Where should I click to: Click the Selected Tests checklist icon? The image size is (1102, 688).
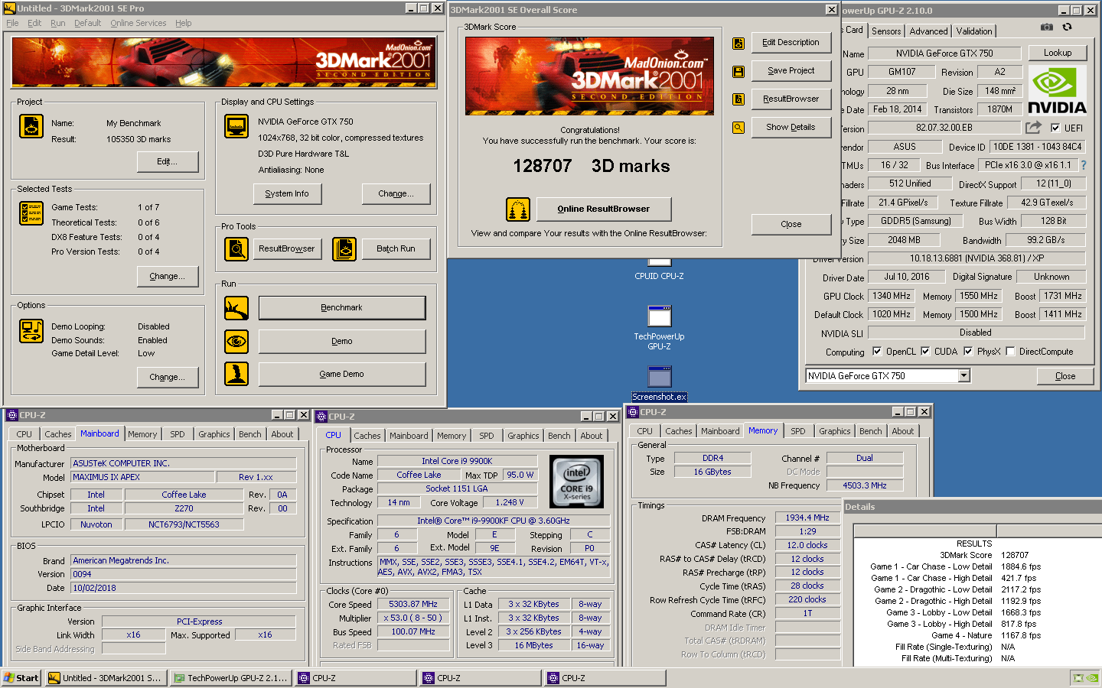pyautogui.click(x=31, y=213)
